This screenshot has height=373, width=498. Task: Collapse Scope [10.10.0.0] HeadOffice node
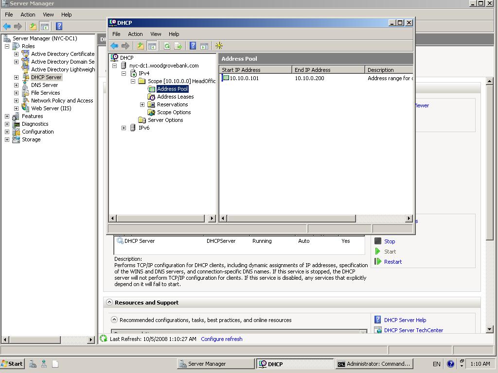coord(133,81)
